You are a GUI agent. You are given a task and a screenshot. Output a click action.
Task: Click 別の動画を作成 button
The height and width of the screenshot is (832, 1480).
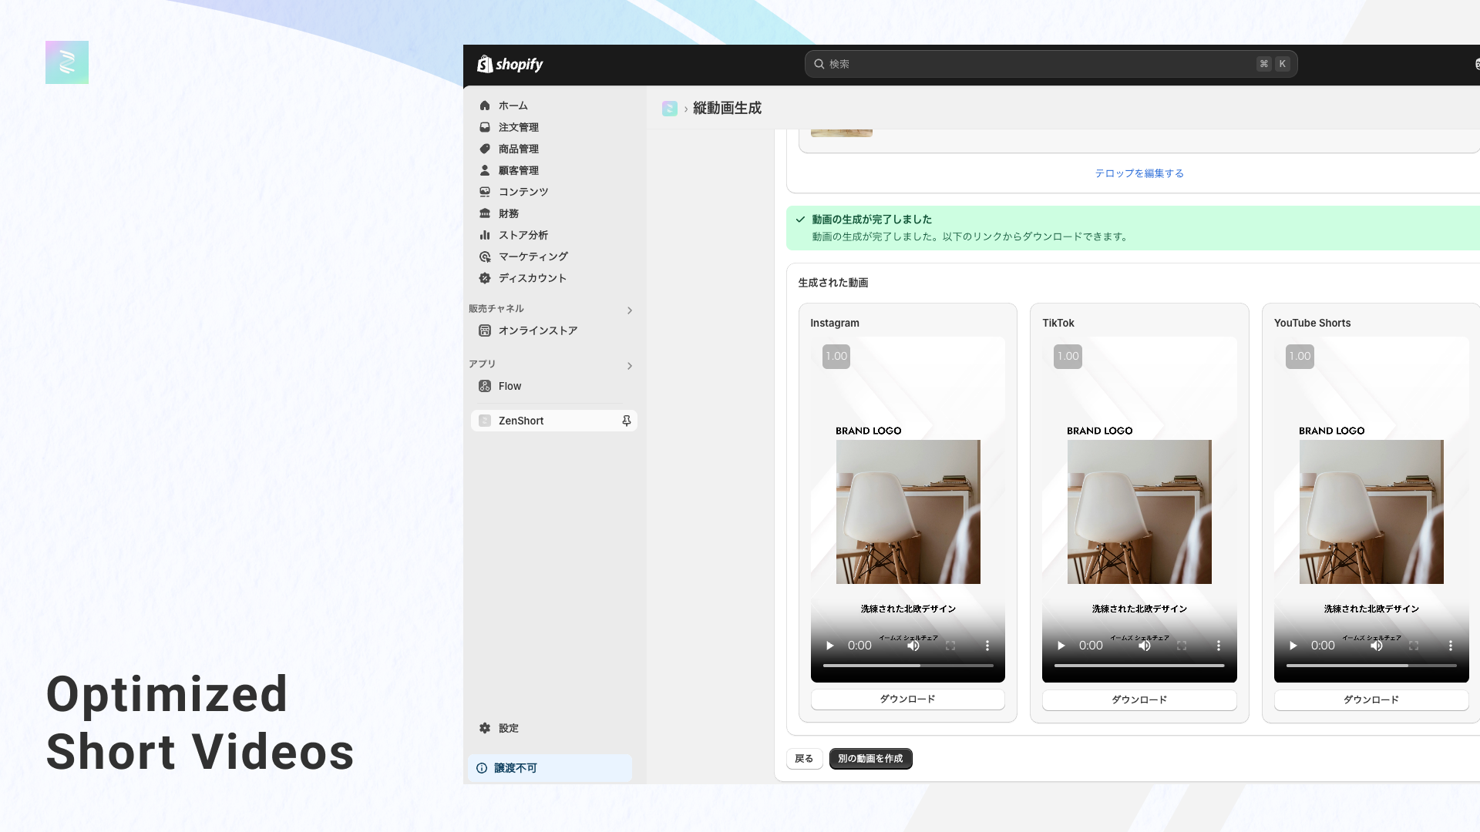coord(870,759)
